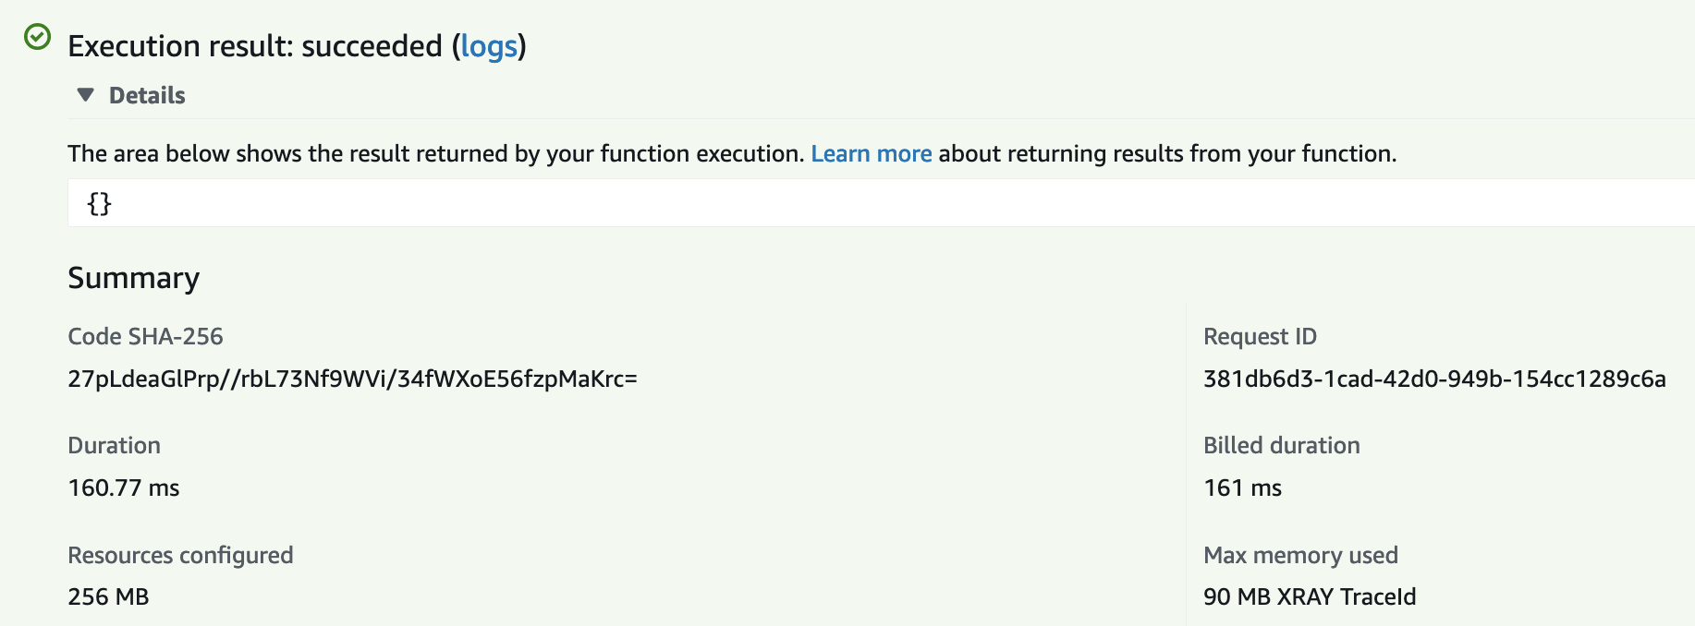Screen dimensions: 1695x626
Task: Click the Request ID label
Action: (x=1260, y=336)
